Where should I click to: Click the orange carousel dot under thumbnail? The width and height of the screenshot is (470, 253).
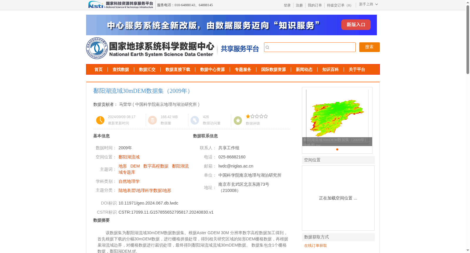(x=337, y=149)
